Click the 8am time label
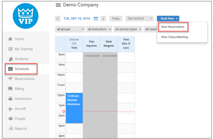This screenshot has width=213, height=139. [61, 54]
